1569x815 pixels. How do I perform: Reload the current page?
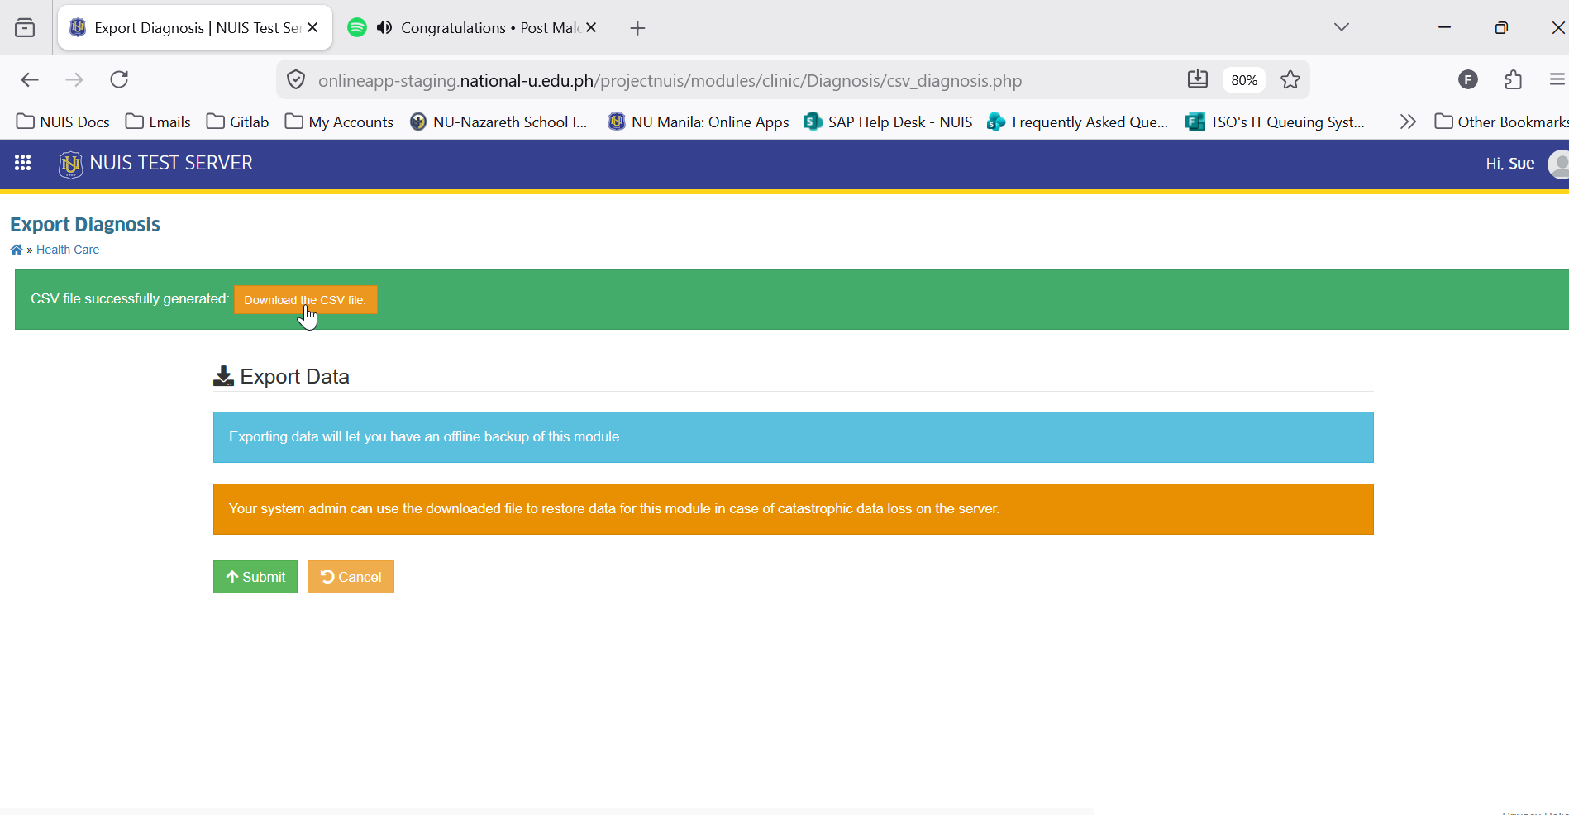119,79
